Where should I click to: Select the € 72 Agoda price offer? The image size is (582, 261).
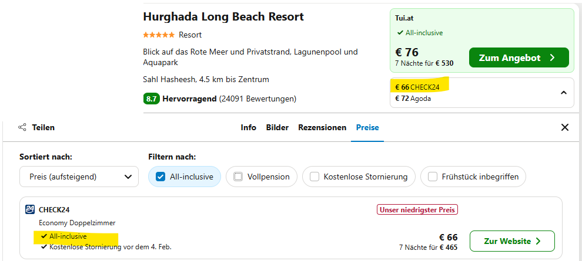[413, 99]
